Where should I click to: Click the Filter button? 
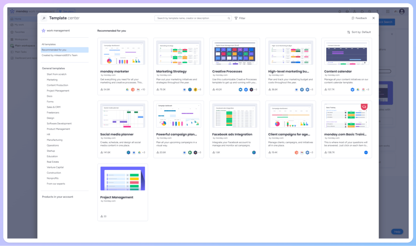pyautogui.click(x=240, y=18)
